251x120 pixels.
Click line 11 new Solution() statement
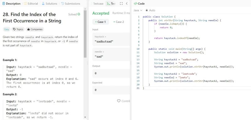tap(179, 52)
